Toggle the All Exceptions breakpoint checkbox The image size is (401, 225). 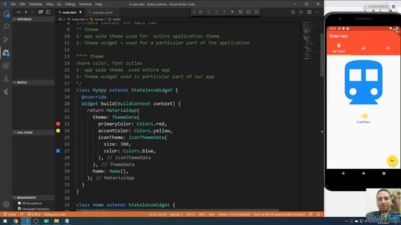click(19, 203)
